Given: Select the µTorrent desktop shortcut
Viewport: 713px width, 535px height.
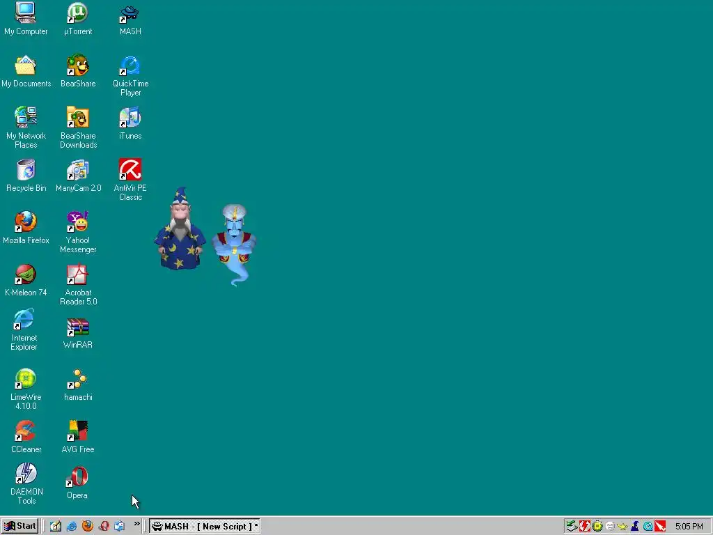Looking at the screenshot, I should point(78,19).
